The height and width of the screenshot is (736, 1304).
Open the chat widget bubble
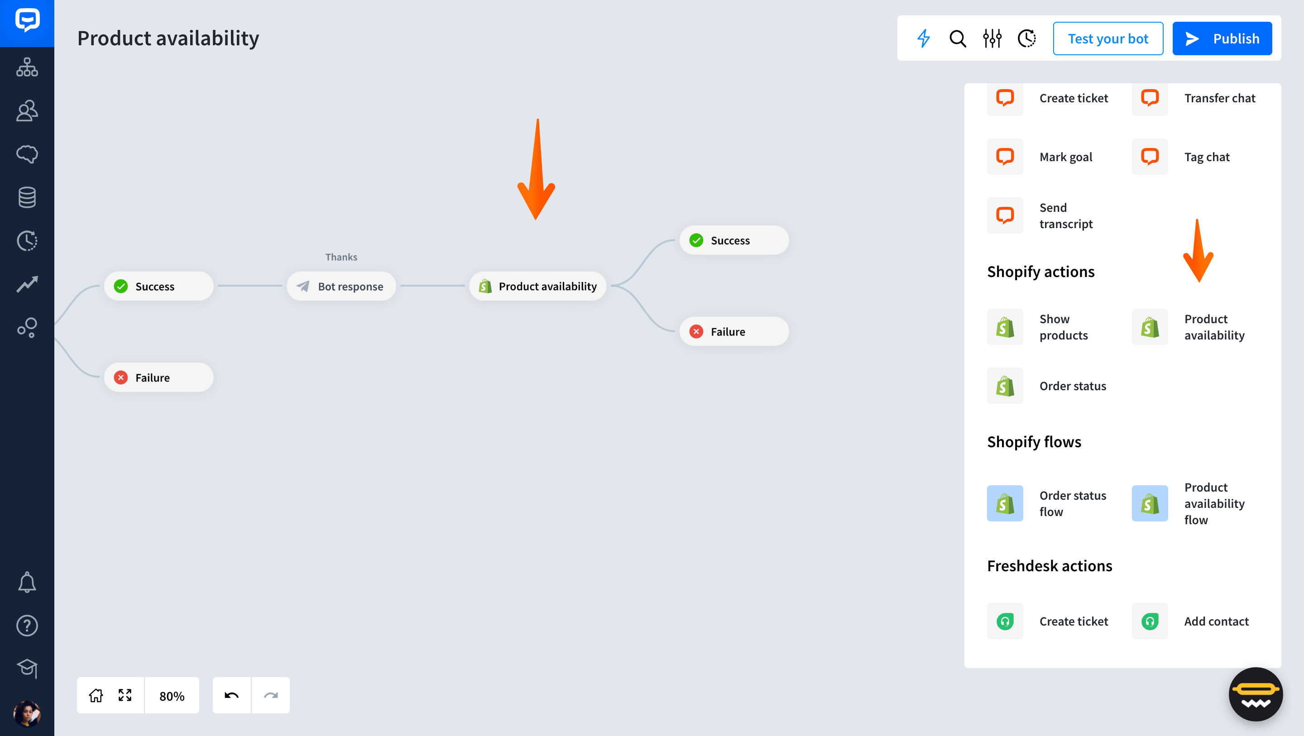pos(1256,694)
